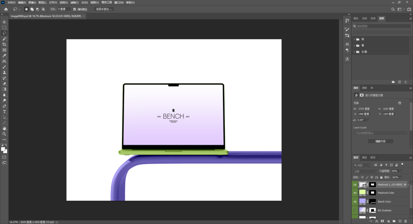Click the Bench Color layer thumbnail
The width and height of the screenshot is (413, 224).
tap(363, 202)
